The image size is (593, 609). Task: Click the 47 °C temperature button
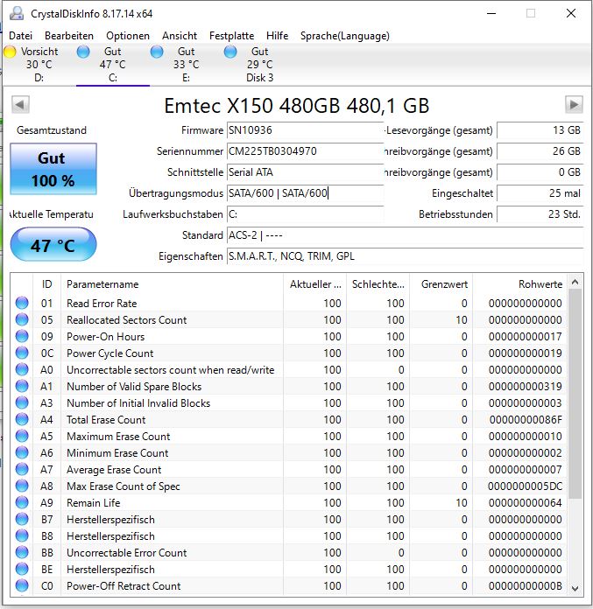point(53,245)
